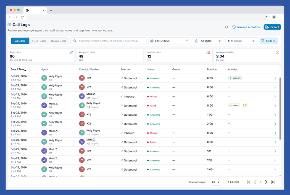Screen dimensions: 290x195
Task: Go to the next page
Action: 266,182
